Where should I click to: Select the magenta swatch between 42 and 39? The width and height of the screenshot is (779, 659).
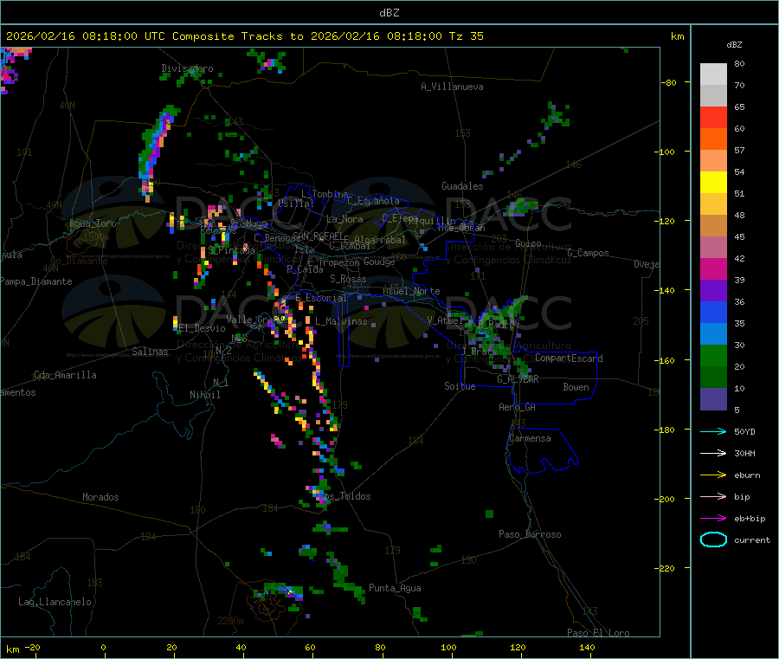[713, 268]
